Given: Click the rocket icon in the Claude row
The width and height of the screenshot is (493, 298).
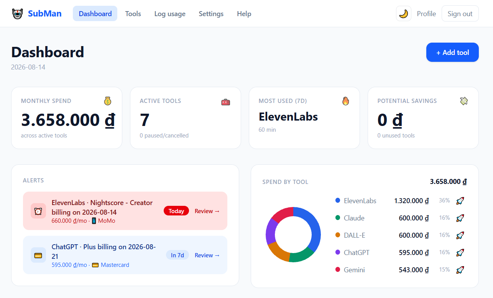Looking at the screenshot, I should pyautogui.click(x=460, y=218).
